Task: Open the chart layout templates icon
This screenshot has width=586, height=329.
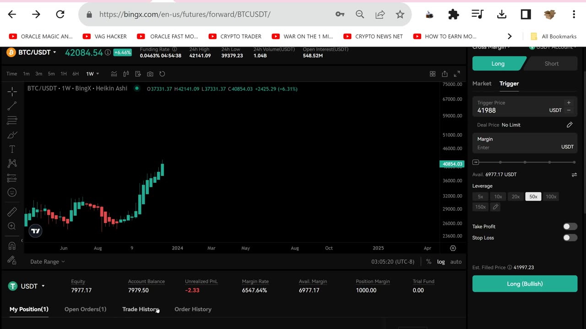Action: (x=138, y=74)
